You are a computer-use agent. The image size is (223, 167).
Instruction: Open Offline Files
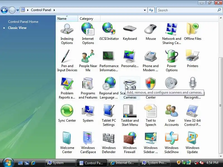point(193,32)
